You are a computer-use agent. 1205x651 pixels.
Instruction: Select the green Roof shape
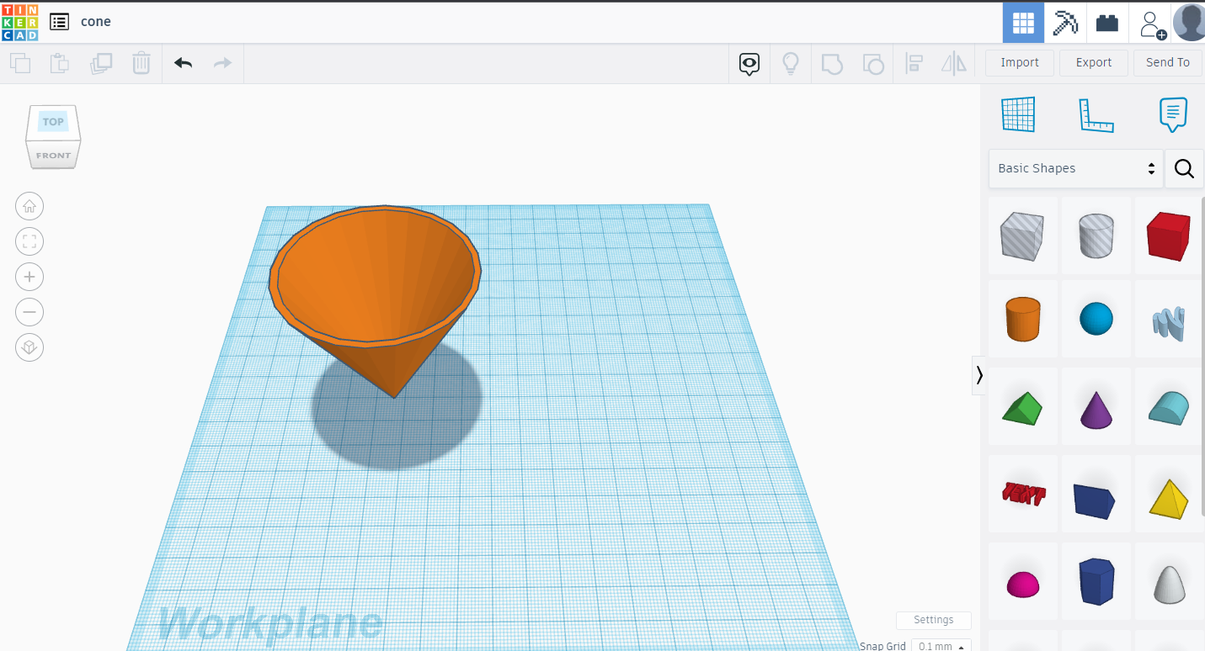point(1022,409)
